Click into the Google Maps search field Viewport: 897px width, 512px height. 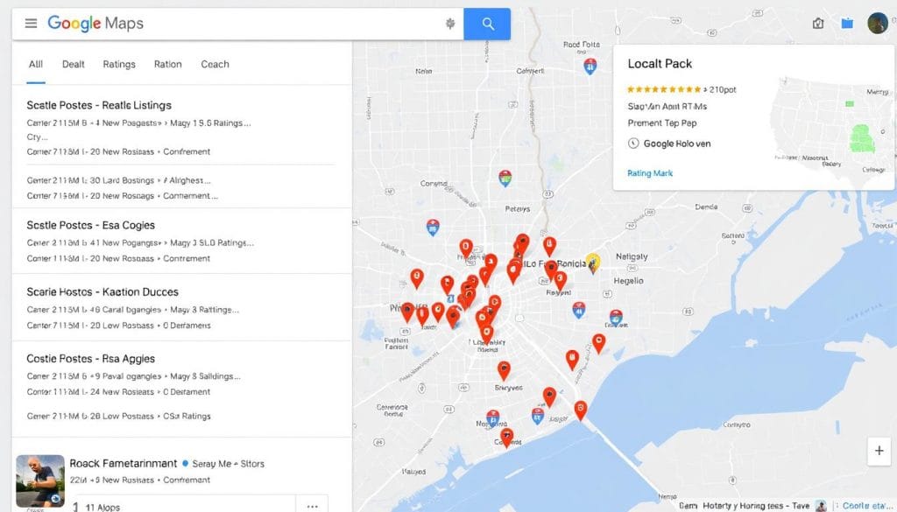(237, 24)
